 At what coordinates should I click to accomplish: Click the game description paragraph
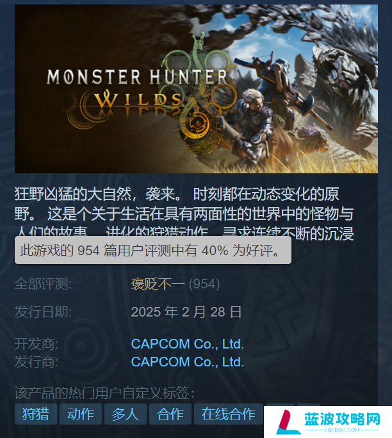[x=184, y=214]
